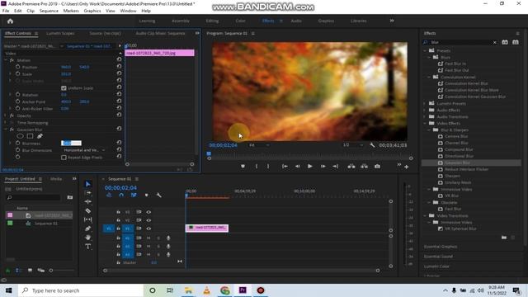Open timeline display settings wrench
The image size is (528, 297).
tap(158, 195)
